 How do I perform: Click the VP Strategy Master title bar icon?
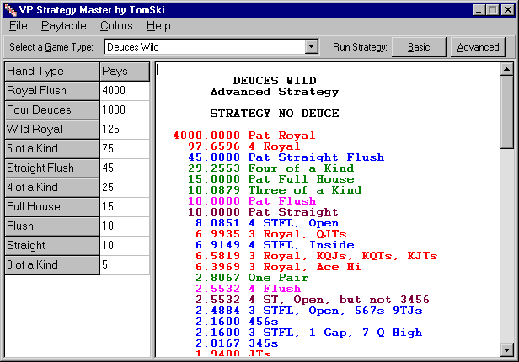(11, 10)
